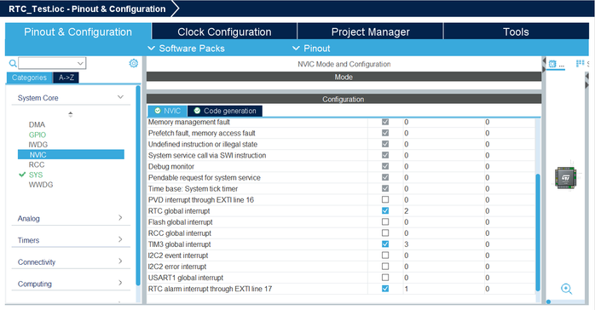The width and height of the screenshot is (595, 310).
Task: Switch to Clock Configuration tab
Action: click(224, 32)
